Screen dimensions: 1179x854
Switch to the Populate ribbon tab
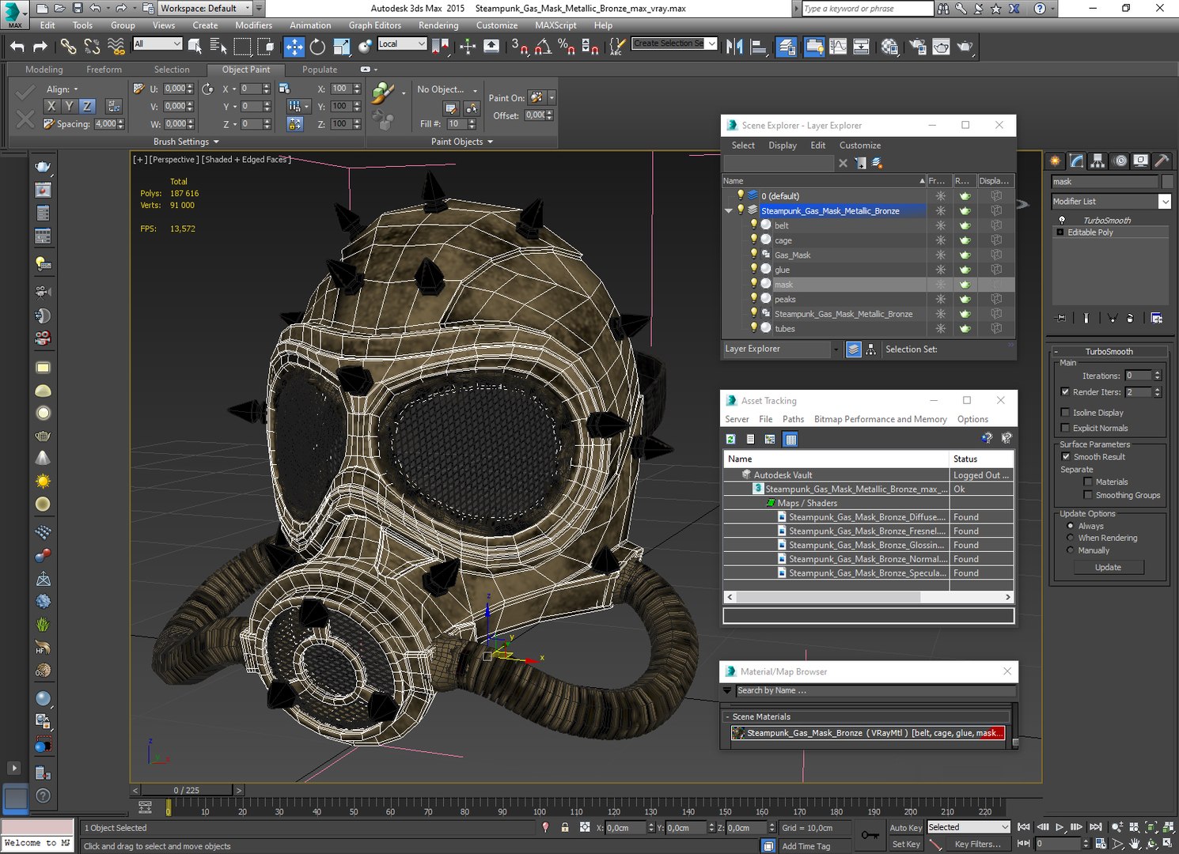click(320, 70)
